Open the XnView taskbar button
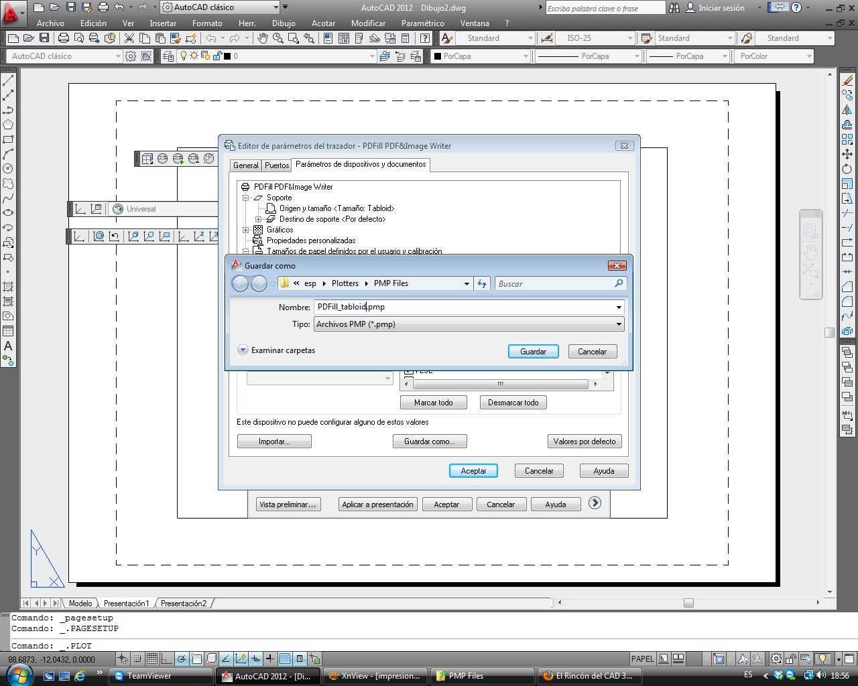This screenshot has width=858, height=686. point(375,676)
